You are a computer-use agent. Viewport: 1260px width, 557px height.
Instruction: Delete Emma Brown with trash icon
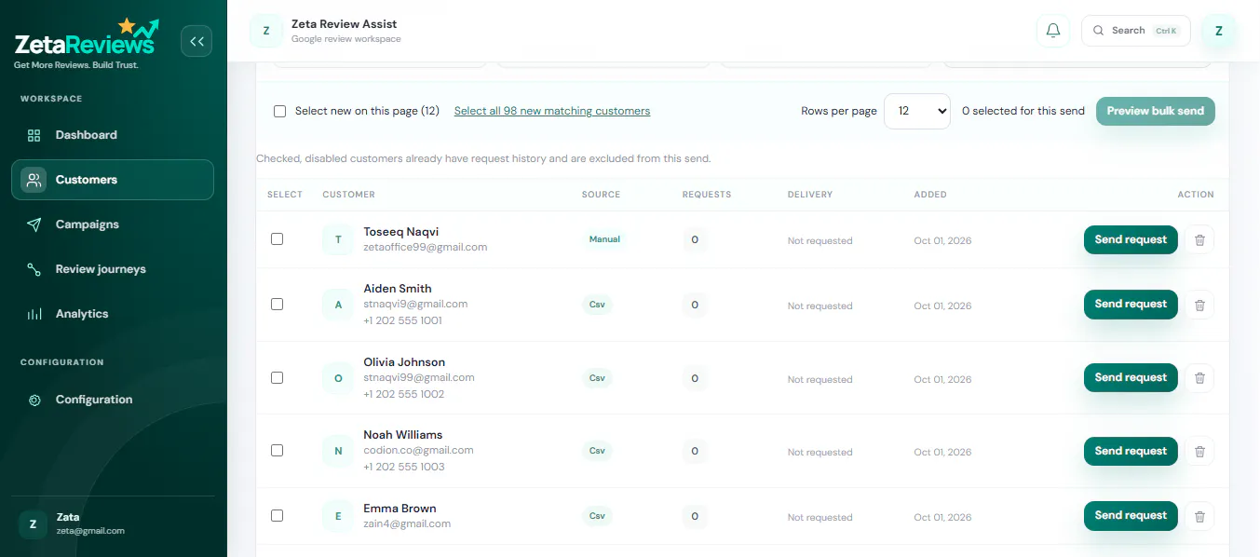[1199, 516]
